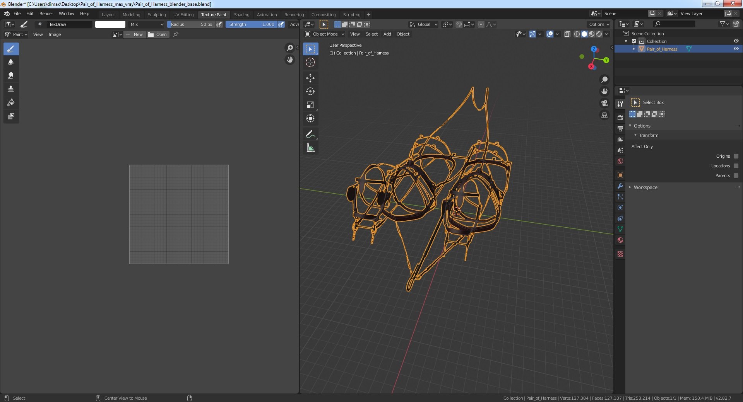Select the Fill bucket tool
The image size is (743, 402).
pos(11,103)
